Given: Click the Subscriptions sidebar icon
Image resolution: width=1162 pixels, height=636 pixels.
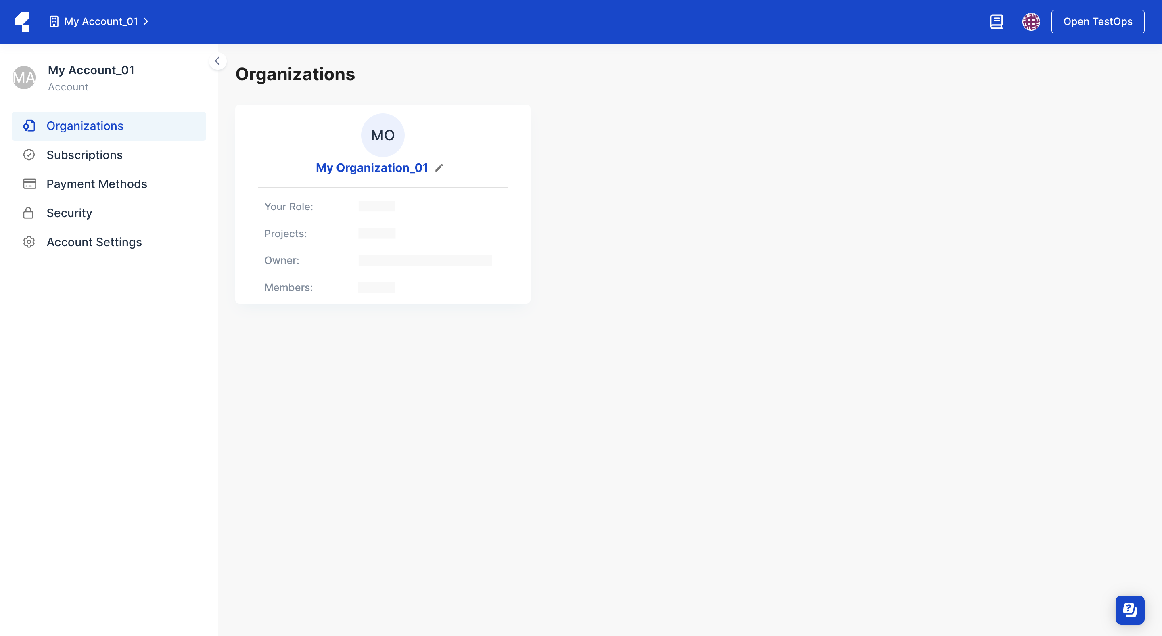Looking at the screenshot, I should click(28, 155).
